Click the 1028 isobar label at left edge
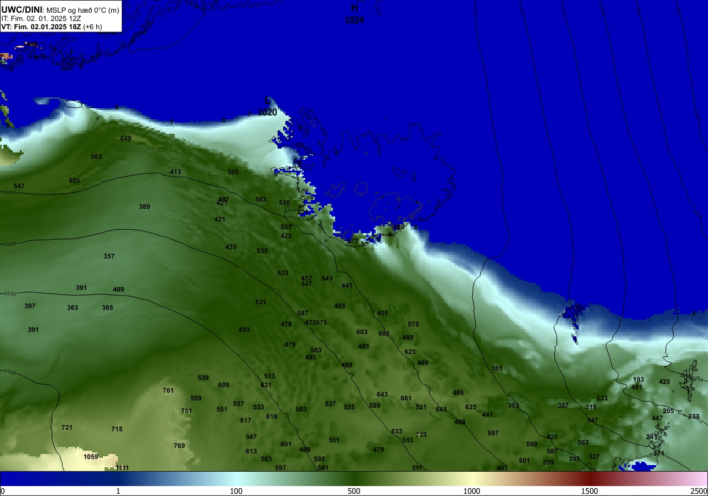The height and width of the screenshot is (496, 708). 9,244
